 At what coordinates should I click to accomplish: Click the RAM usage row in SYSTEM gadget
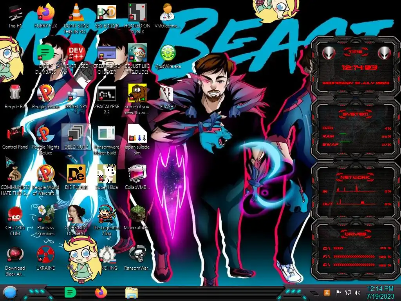(x=357, y=136)
